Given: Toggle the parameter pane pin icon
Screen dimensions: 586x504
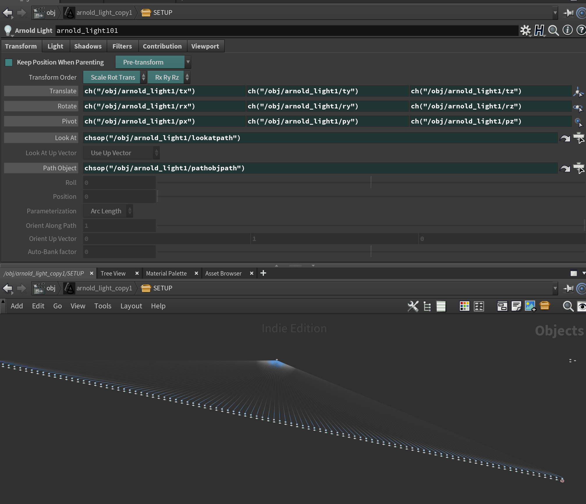Looking at the screenshot, I should click(568, 13).
